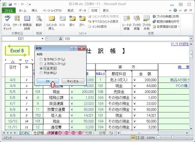Confirm deletion with OK button

(48, 81)
